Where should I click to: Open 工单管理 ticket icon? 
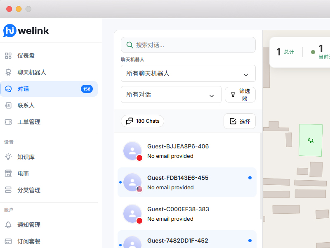tap(8, 122)
